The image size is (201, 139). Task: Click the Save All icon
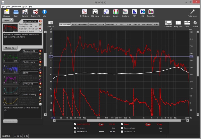pyautogui.click(x=25, y=12)
